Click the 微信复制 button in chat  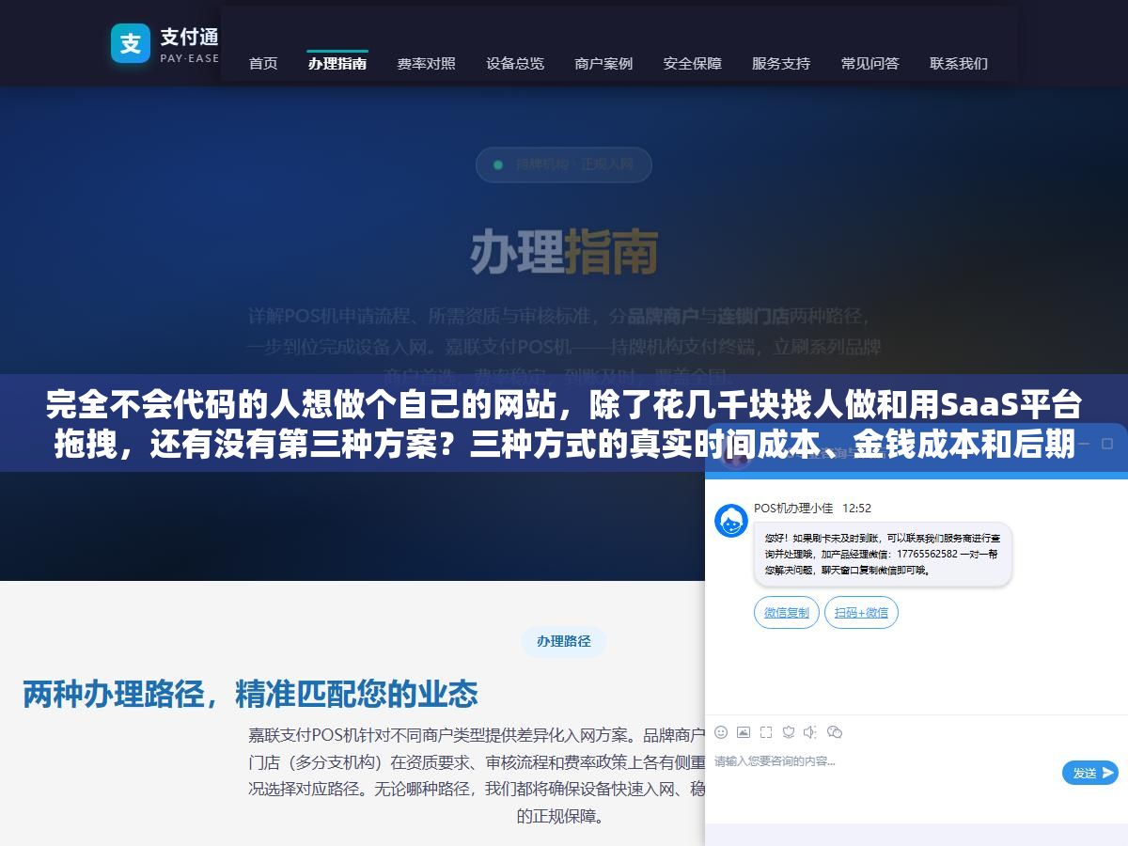[x=787, y=613]
